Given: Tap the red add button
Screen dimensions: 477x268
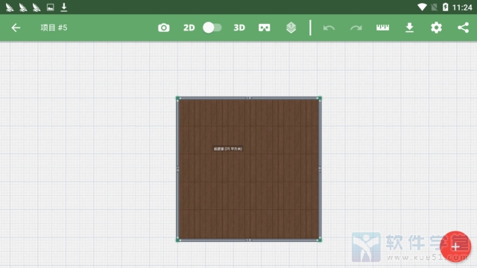Looking at the screenshot, I should [x=455, y=246].
